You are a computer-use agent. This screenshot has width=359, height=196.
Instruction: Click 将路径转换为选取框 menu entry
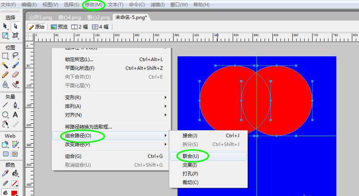pyautogui.click(x=89, y=127)
